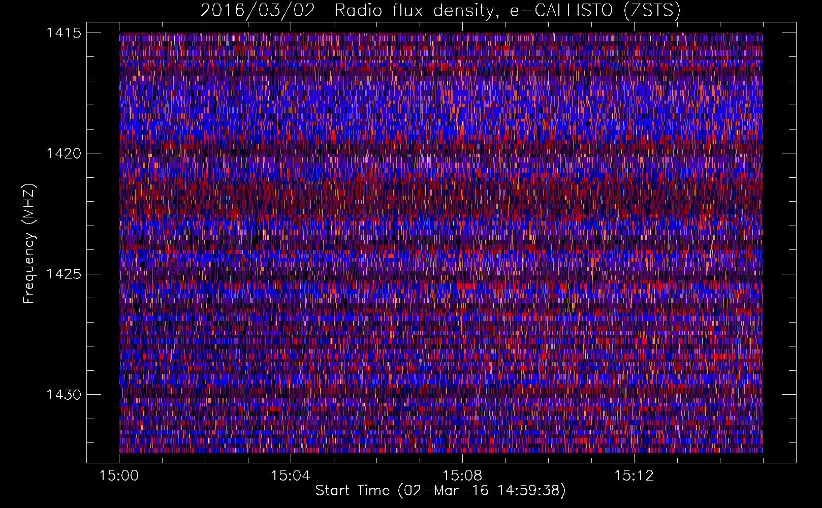Click the 15:04 time tick label
The width and height of the screenshot is (822, 508).
coord(291,476)
